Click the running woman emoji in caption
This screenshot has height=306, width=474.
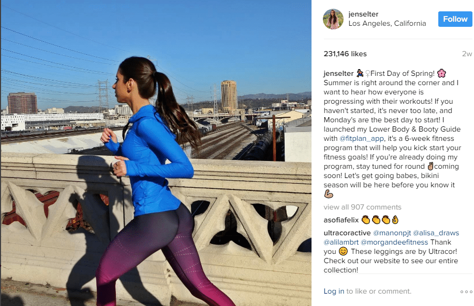point(360,73)
